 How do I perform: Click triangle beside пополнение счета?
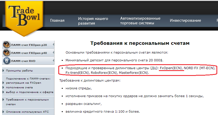[3, 88]
